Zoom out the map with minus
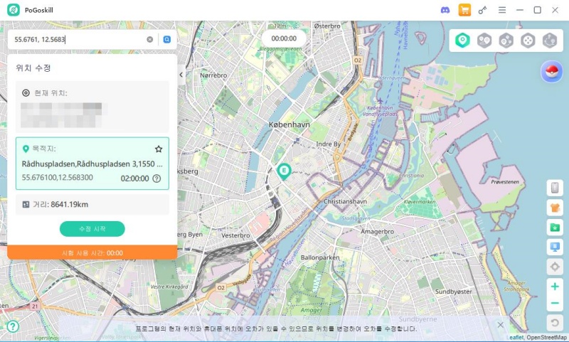 click(555, 303)
